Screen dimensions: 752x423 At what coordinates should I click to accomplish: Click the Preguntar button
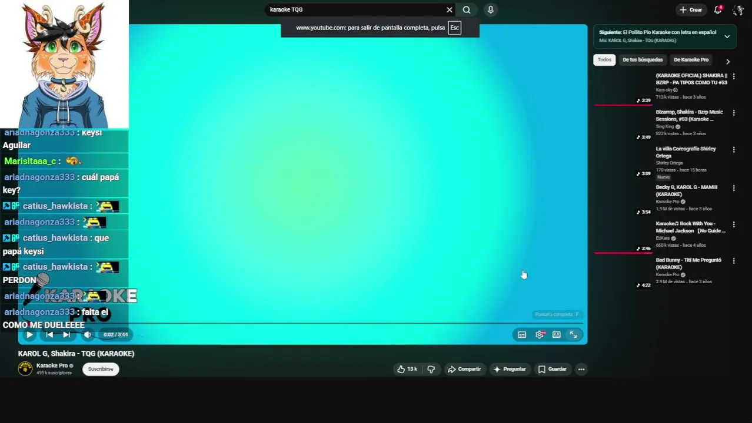[x=510, y=369]
